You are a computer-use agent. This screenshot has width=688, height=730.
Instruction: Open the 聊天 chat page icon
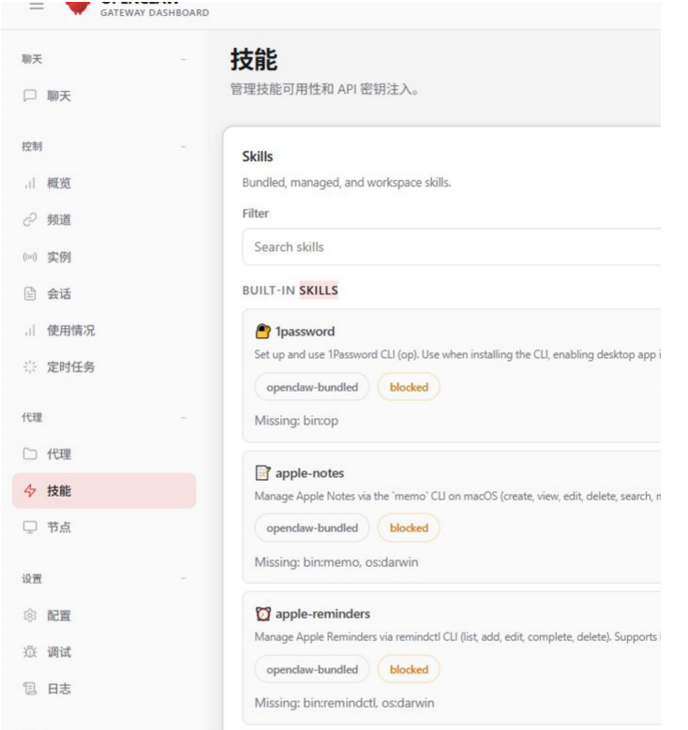[30, 96]
